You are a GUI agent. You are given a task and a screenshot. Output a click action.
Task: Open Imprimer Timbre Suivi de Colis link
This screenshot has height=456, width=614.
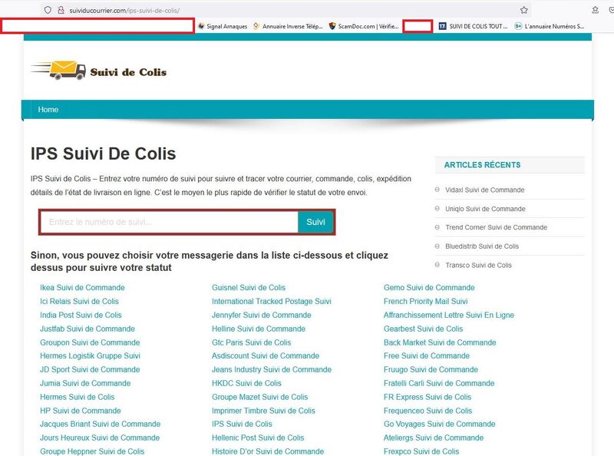263,411
